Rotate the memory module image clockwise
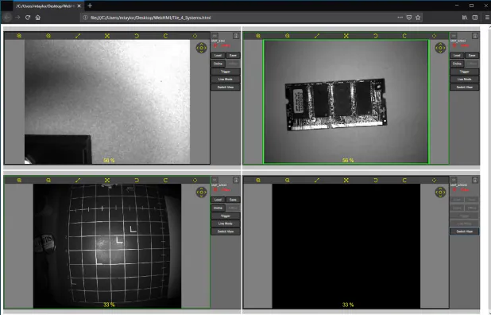This screenshot has width=491, height=315. 404,36
